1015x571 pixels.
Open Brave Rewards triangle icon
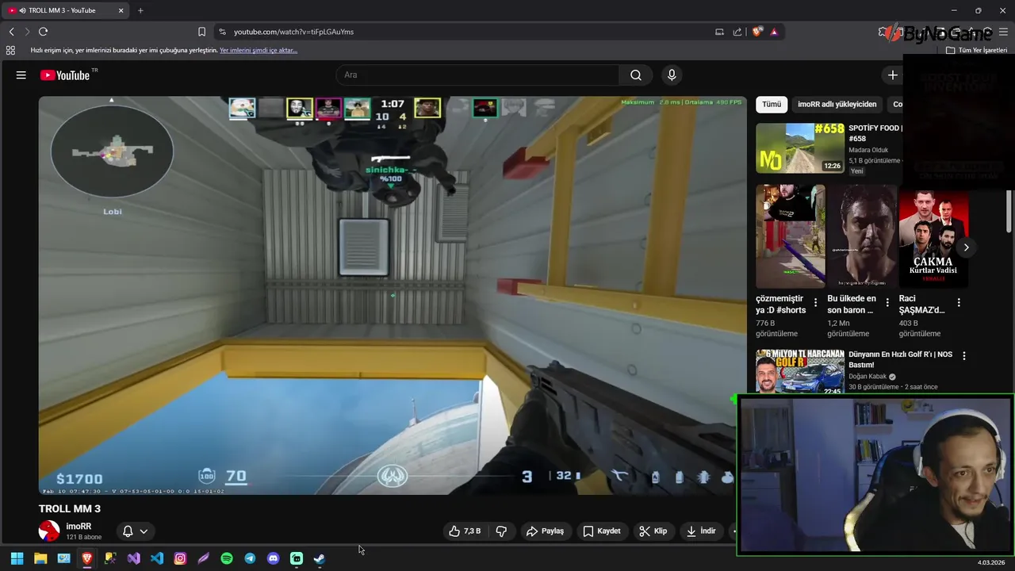coord(774,32)
